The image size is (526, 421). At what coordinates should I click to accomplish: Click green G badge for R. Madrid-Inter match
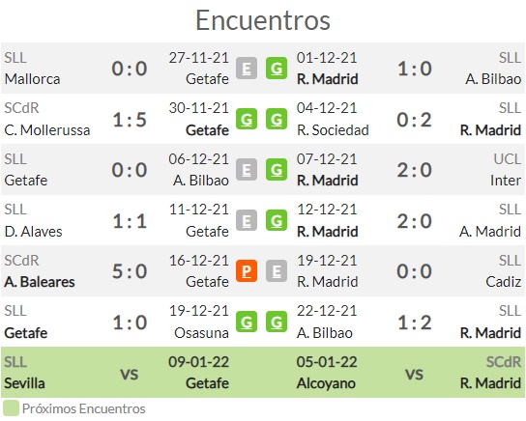tap(277, 170)
